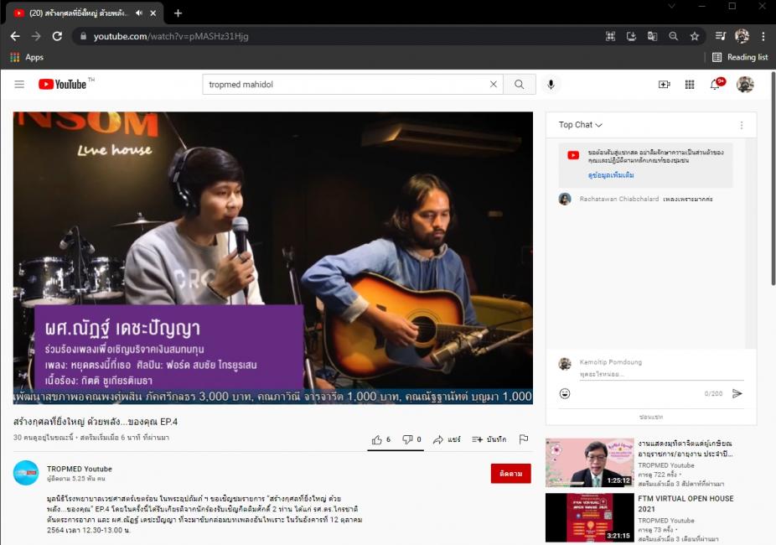This screenshot has width=776, height=545.
Task: Open the emoji picker in chat
Action: [x=565, y=393]
